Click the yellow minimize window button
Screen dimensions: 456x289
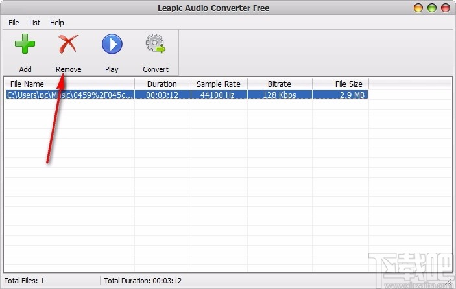(x=418, y=8)
